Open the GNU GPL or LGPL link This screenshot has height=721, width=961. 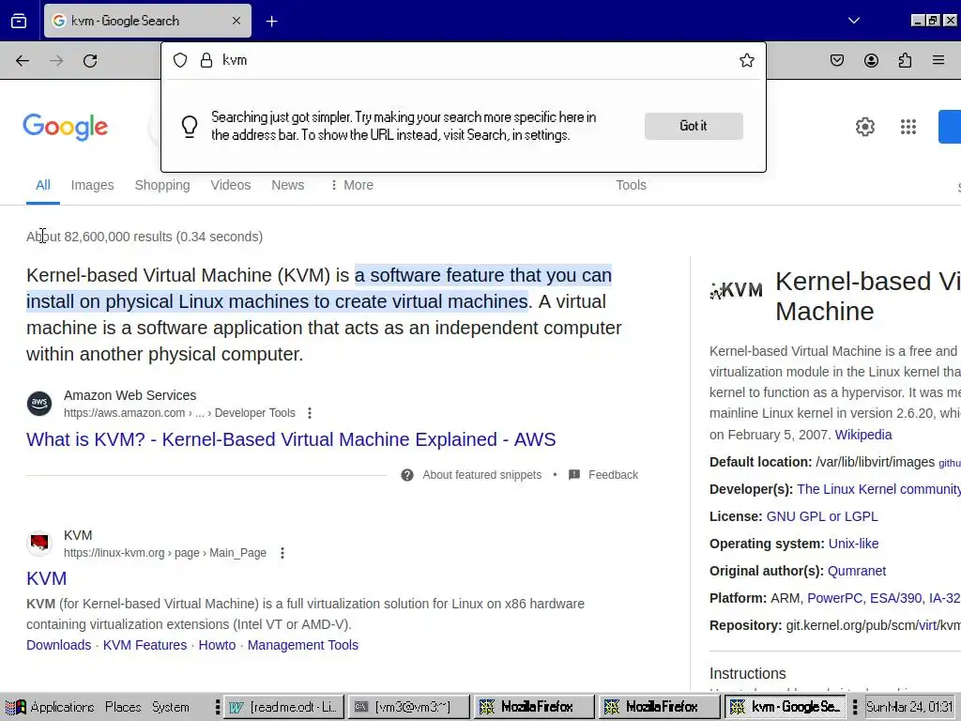pos(822,516)
